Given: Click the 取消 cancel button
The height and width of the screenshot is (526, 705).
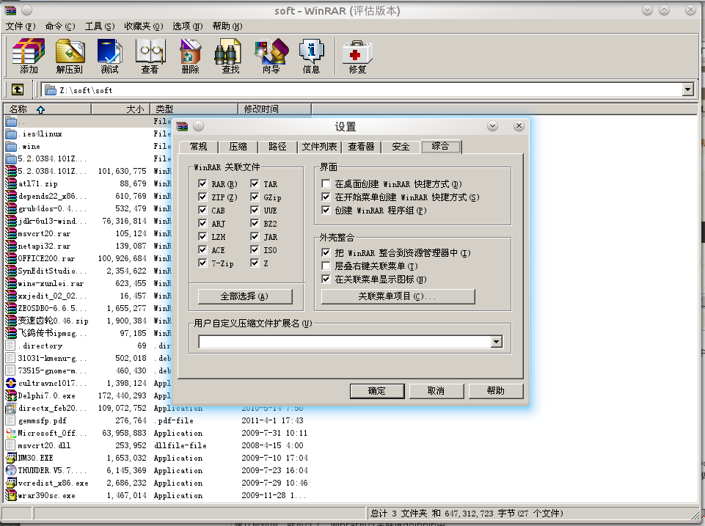Looking at the screenshot, I should (436, 391).
